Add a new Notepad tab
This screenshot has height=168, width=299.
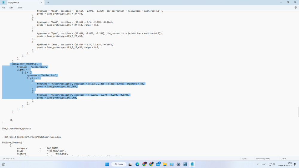pos(48,2)
